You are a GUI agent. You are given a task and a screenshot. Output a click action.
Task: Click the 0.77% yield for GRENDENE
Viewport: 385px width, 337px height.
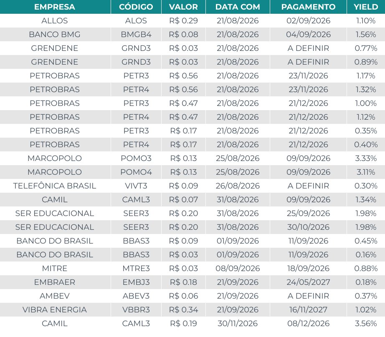(x=366, y=48)
